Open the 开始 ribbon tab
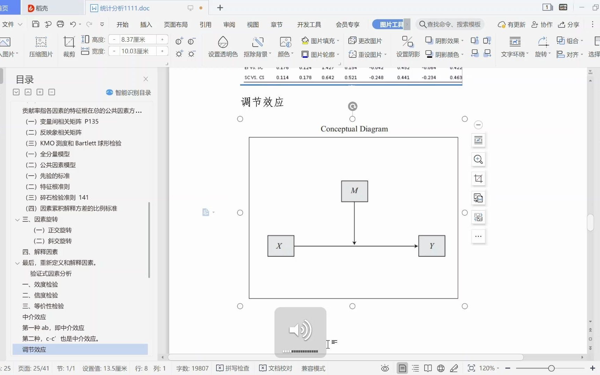This screenshot has width=600, height=375. (x=123, y=24)
